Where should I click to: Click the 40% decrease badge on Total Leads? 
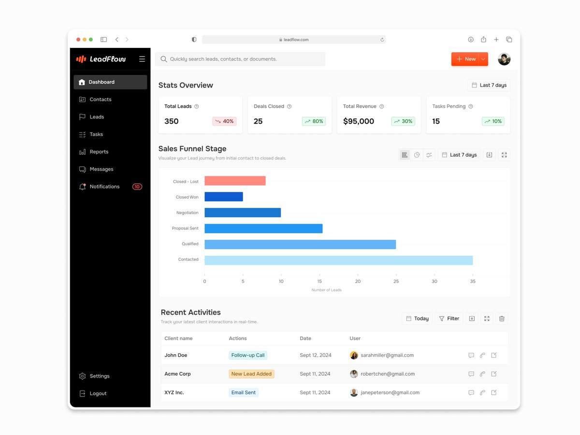[x=224, y=121]
